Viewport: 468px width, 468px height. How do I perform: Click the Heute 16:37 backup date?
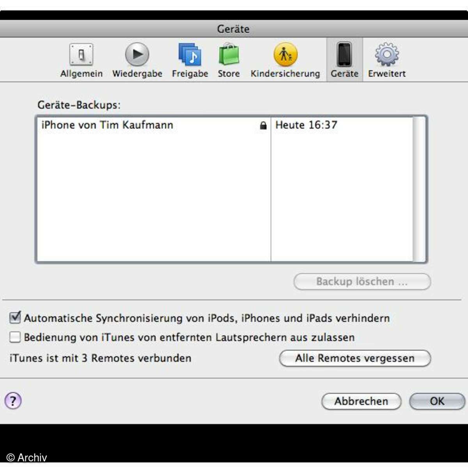(x=306, y=125)
